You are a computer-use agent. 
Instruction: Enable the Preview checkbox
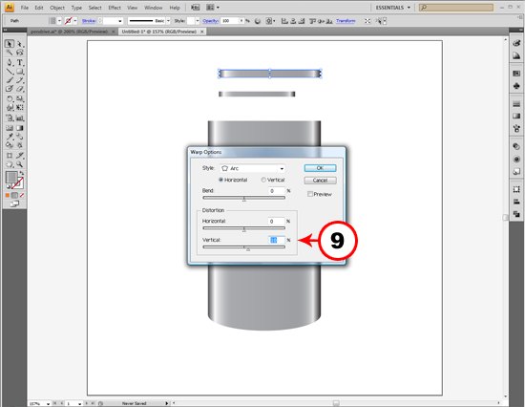[x=310, y=194]
